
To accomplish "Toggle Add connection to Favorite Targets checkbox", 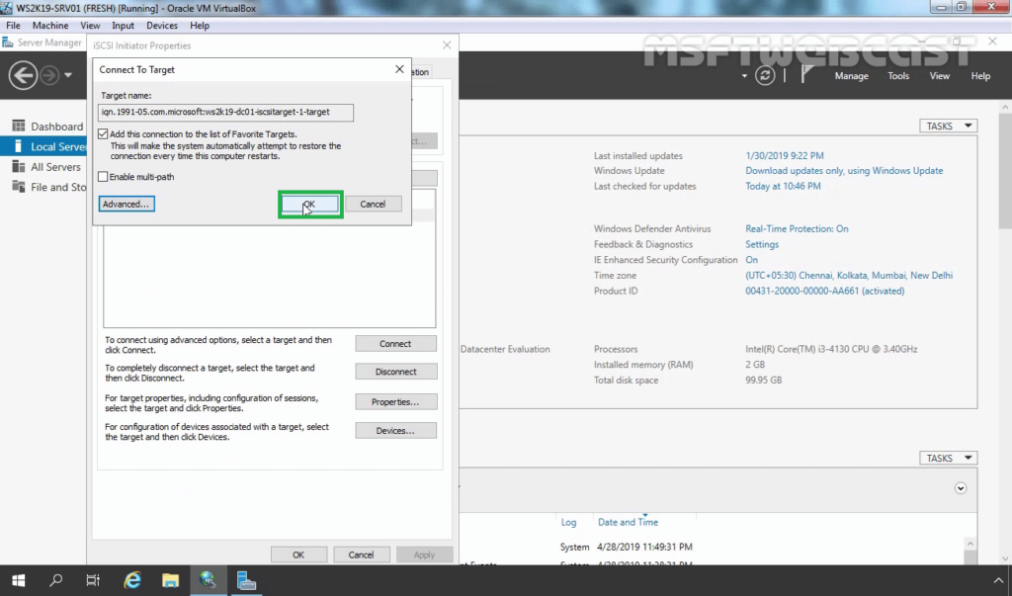I will coord(103,134).
